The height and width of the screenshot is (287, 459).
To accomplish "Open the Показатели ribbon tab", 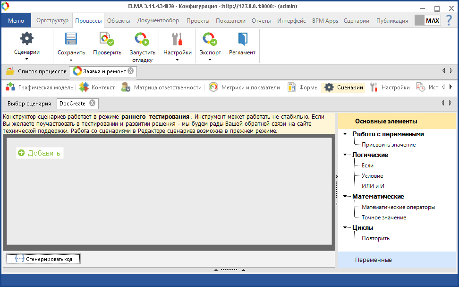I will tap(230, 20).
